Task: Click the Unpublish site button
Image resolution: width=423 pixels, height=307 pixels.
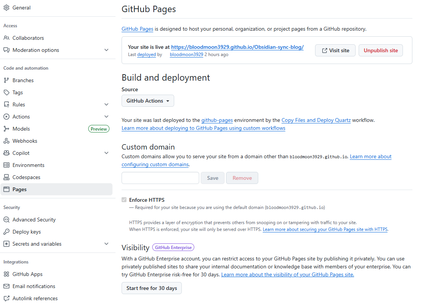Action: click(x=381, y=50)
